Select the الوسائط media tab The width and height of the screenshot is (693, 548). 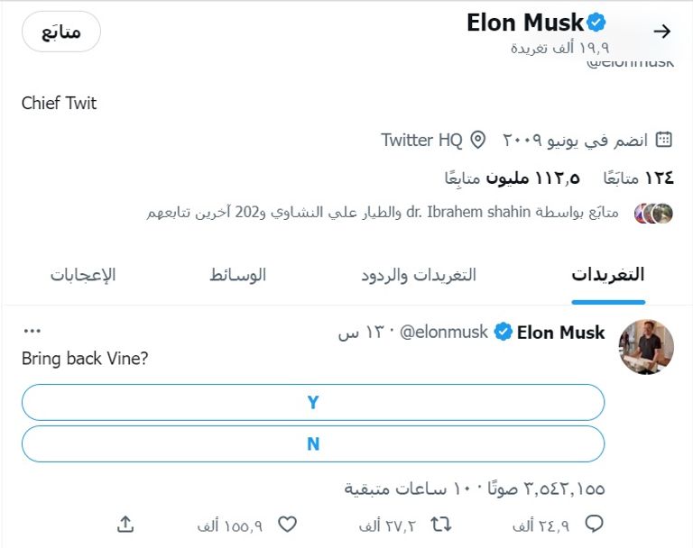pos(237,275)
